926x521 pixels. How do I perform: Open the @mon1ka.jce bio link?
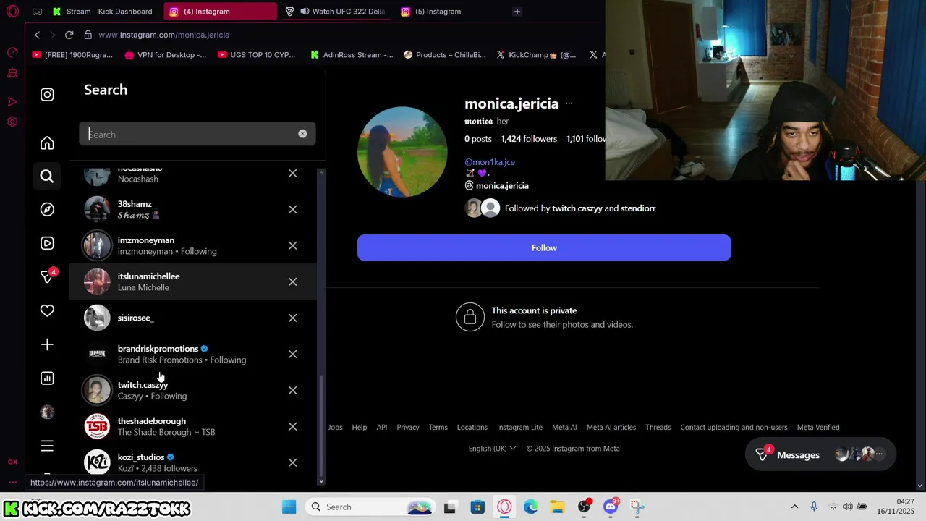click(490, 162)
